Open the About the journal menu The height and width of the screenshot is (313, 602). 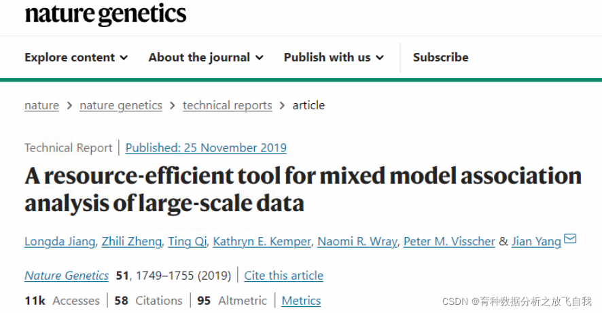206,58
